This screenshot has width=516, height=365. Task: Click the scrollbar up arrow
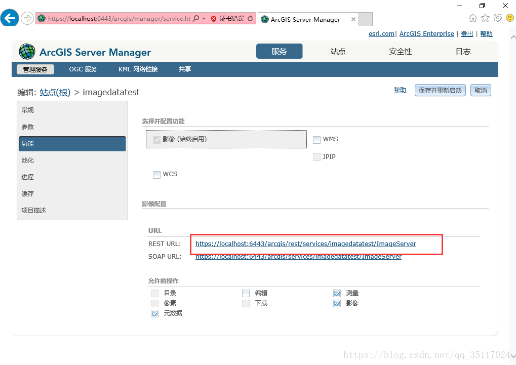click(513, 38)
